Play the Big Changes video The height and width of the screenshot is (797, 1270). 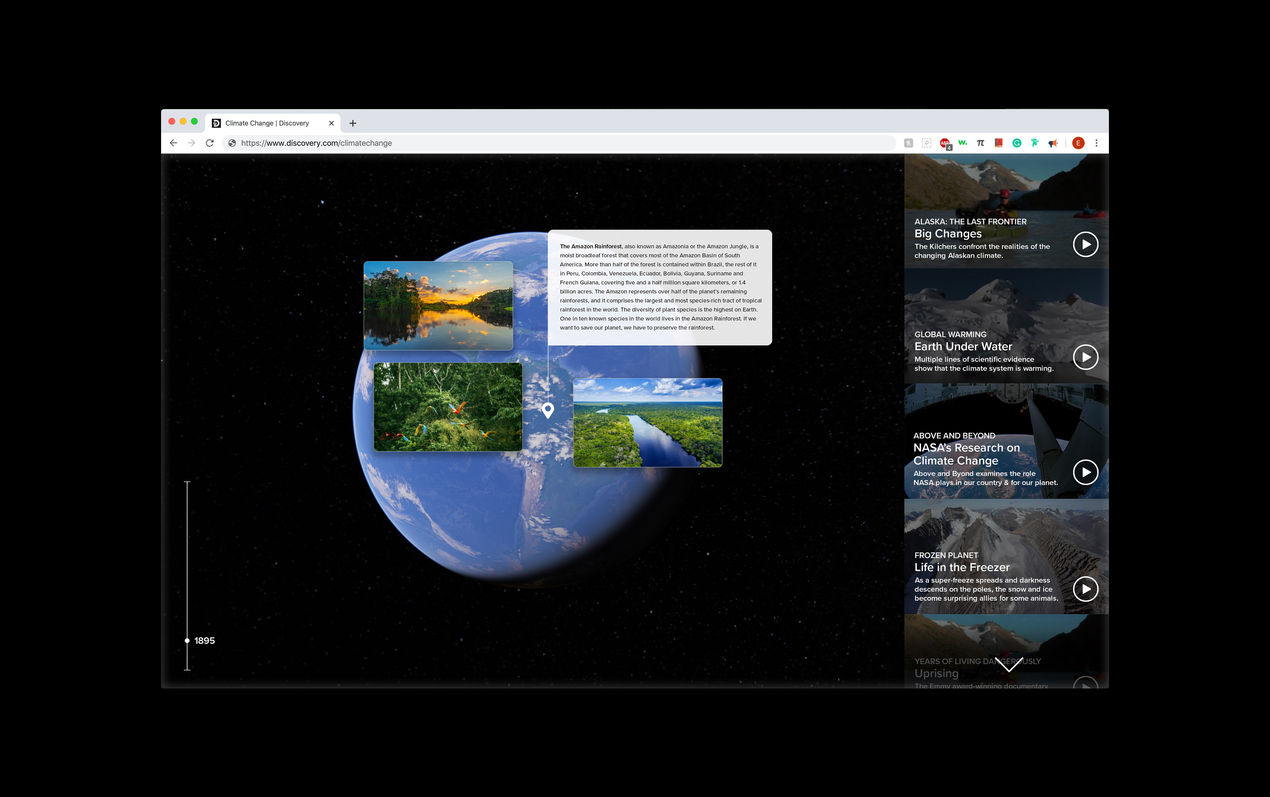[1085, 245]
